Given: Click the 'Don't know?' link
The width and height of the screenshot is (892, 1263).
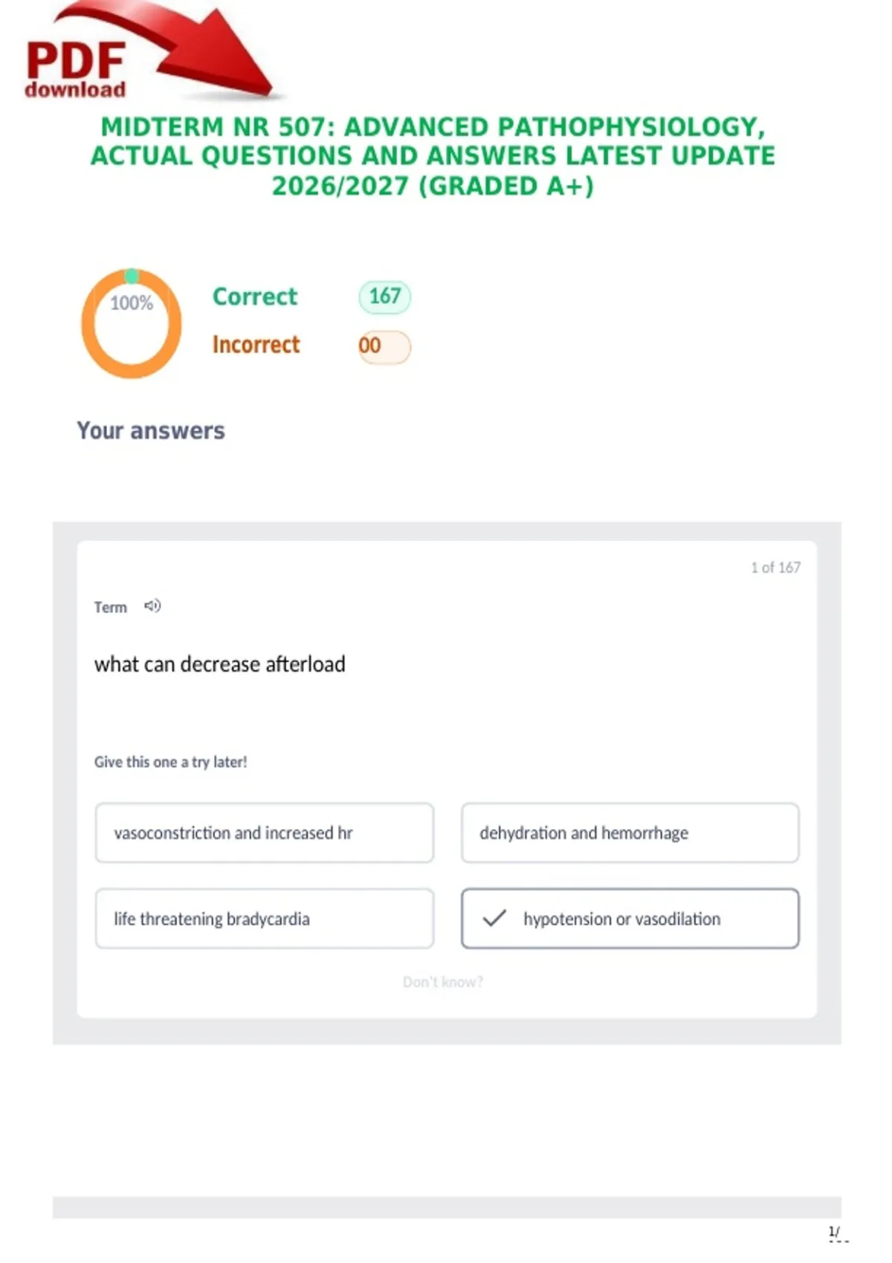Looking at the screenshot, I should [x=443, y=982].
